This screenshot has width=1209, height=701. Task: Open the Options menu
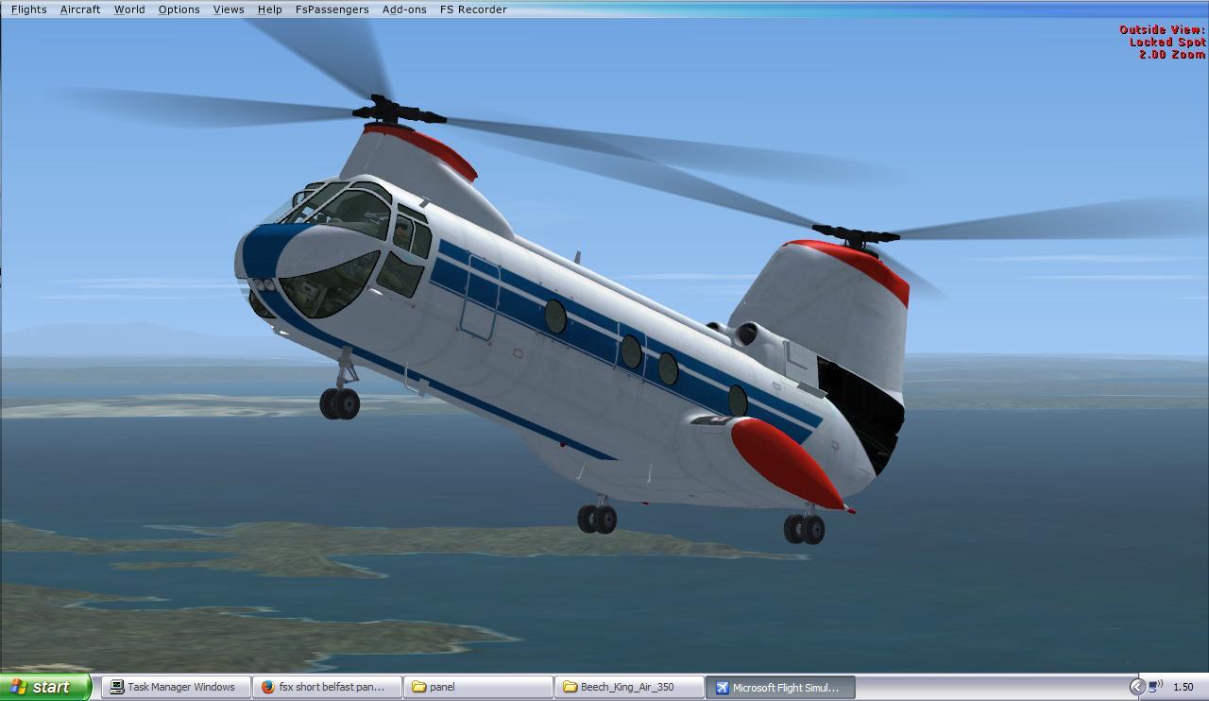coord(179,9)
